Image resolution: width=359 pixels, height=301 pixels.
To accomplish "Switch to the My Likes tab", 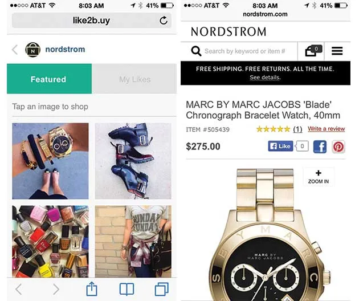I will [x=134, y=79].
